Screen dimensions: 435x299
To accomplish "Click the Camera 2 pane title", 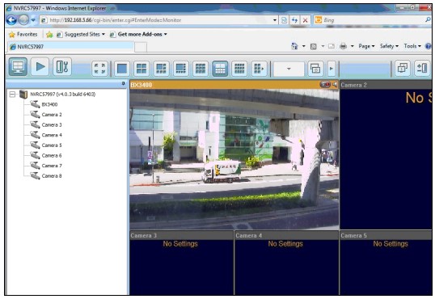I will pyautogui.click(x=353, y=85).
